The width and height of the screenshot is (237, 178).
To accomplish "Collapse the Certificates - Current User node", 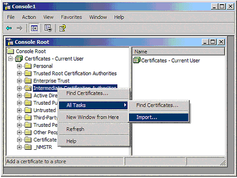I will pyautogui.click(x=10, y=59).
